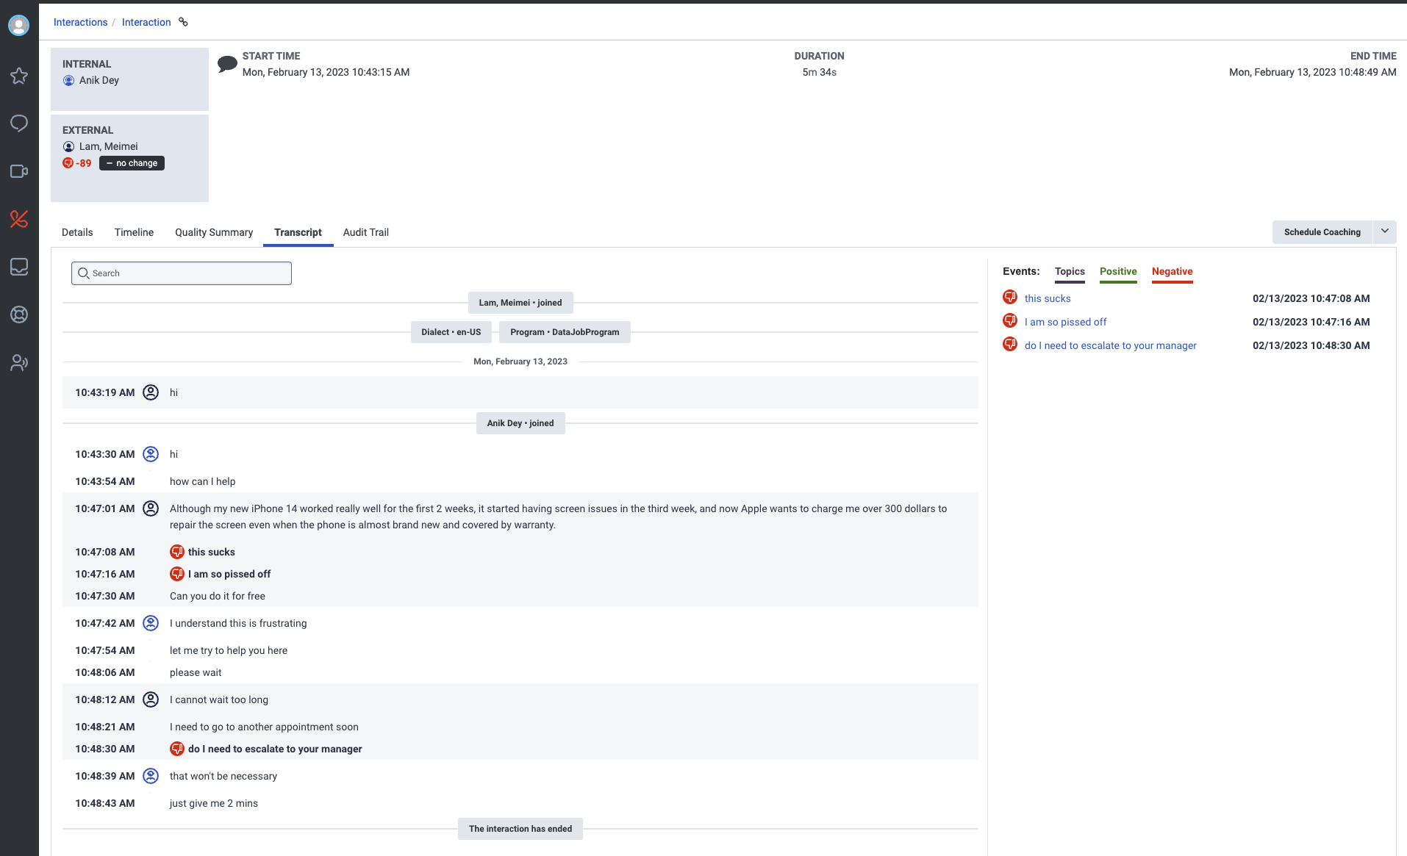Viewport: 1407px width, 856px height.
Task: Open the Interactions breadcrumb link
Action: [x=80, y=22]
